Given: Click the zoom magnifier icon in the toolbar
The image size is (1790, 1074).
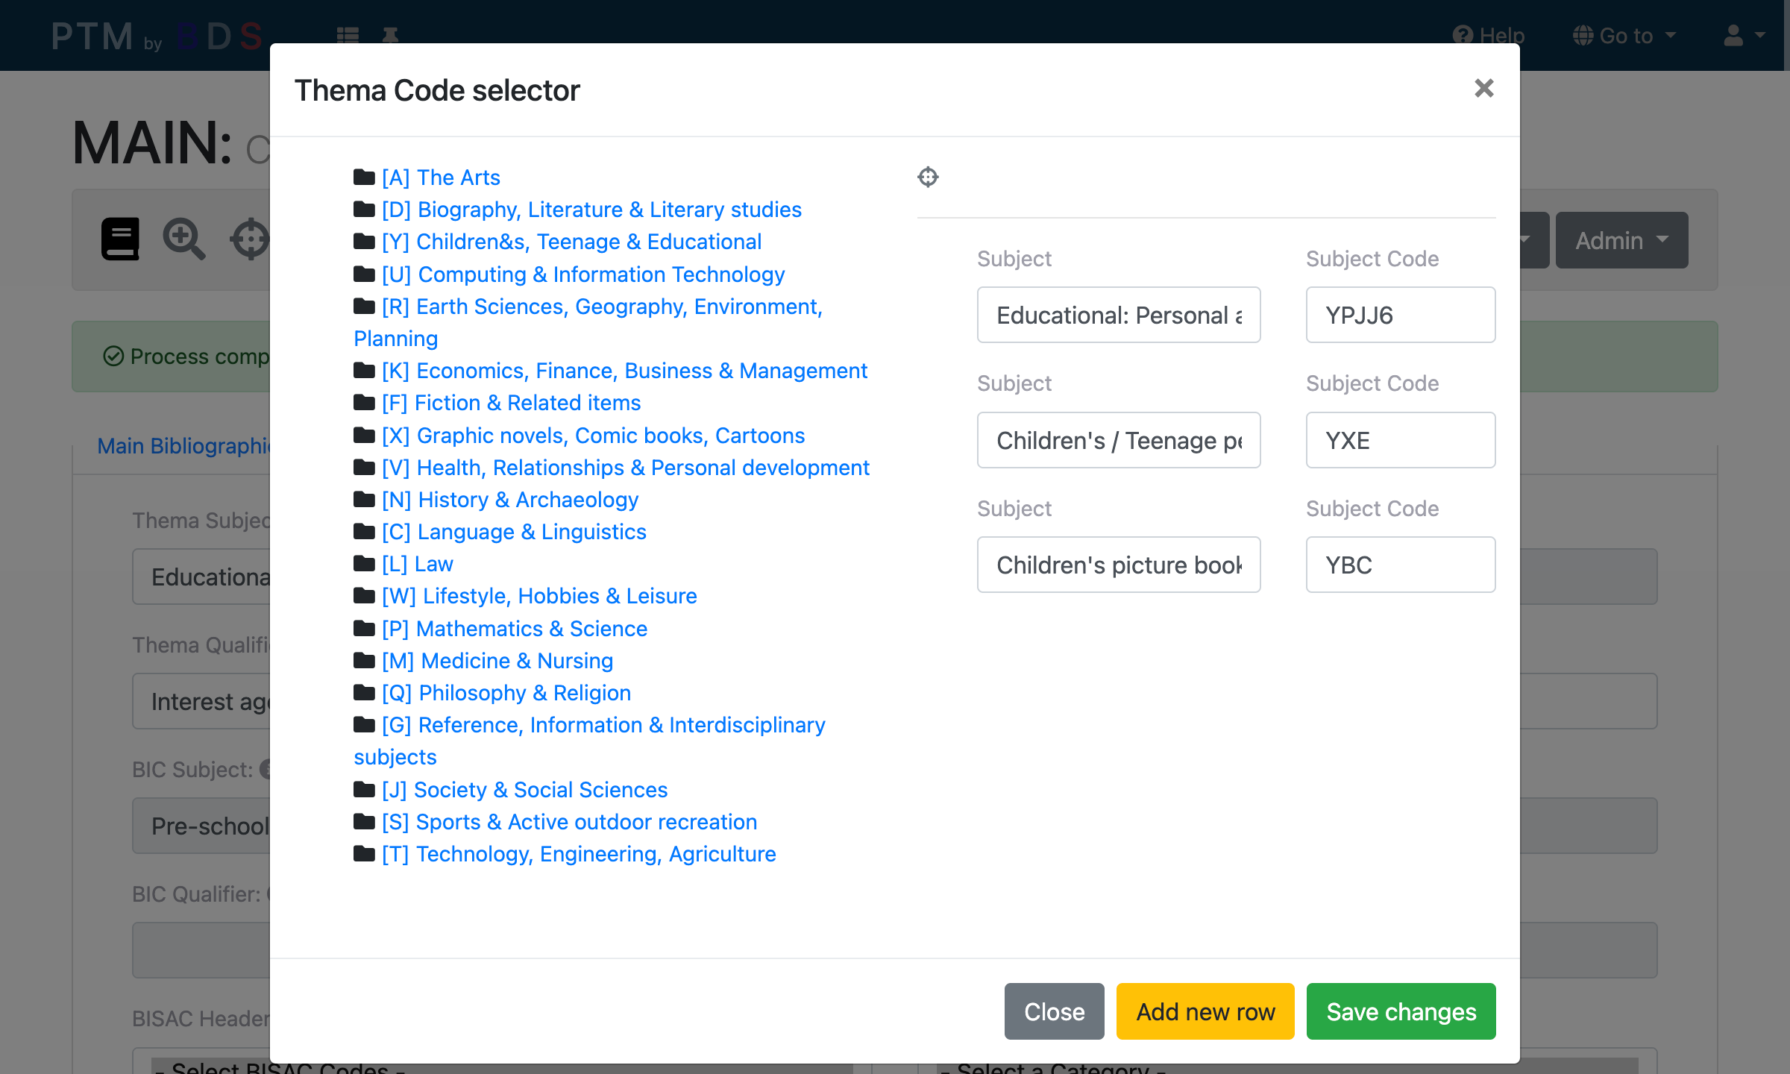Looking at the screenshot, I should pos(183,239).
